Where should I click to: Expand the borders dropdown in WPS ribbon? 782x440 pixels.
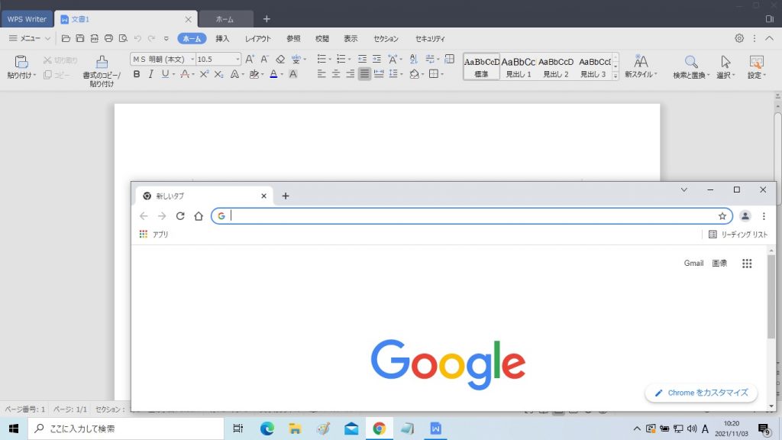tap(442, 74)
